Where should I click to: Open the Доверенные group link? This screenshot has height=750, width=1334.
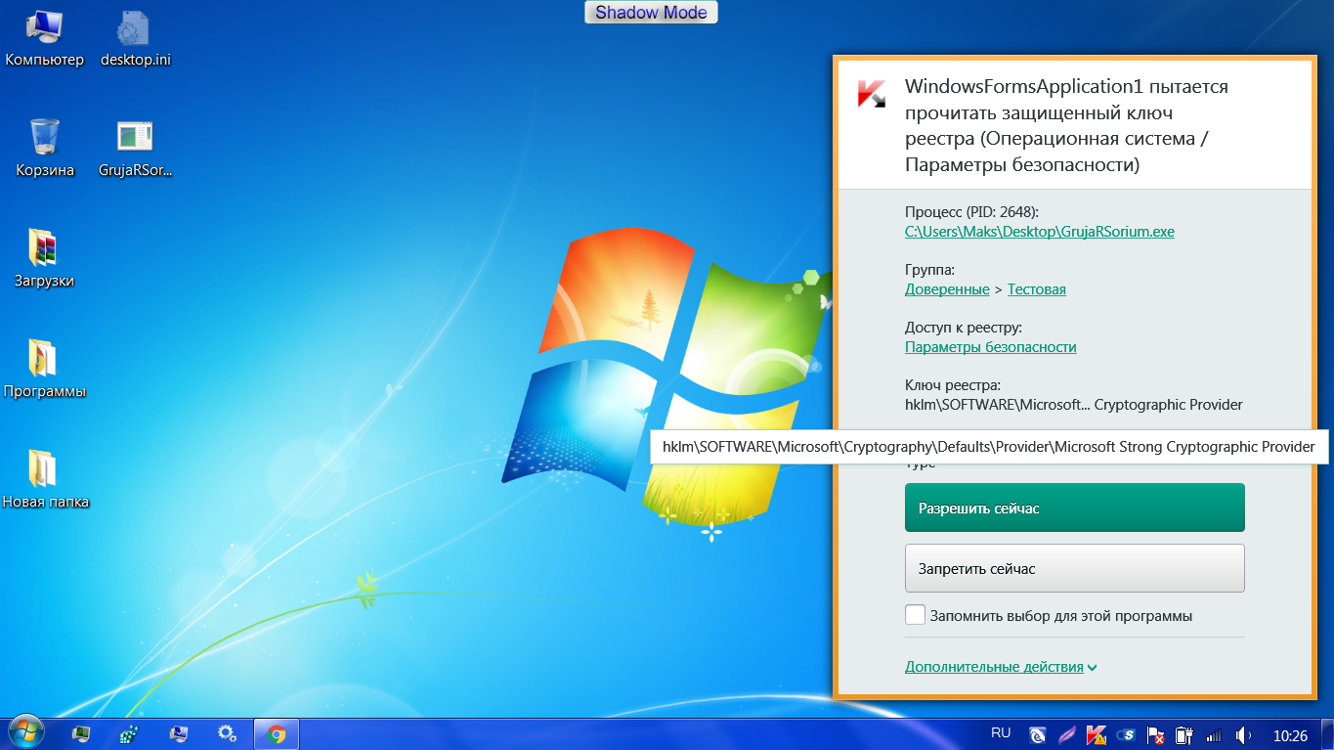[947, 289]
